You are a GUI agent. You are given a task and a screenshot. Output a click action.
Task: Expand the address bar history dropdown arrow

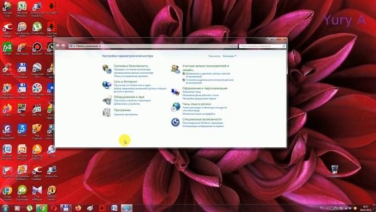tap(231, 46)
